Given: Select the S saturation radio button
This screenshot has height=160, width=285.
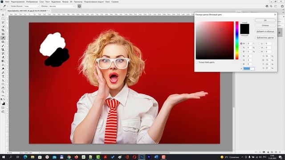Looking at the screenshot, I should 241,48.
